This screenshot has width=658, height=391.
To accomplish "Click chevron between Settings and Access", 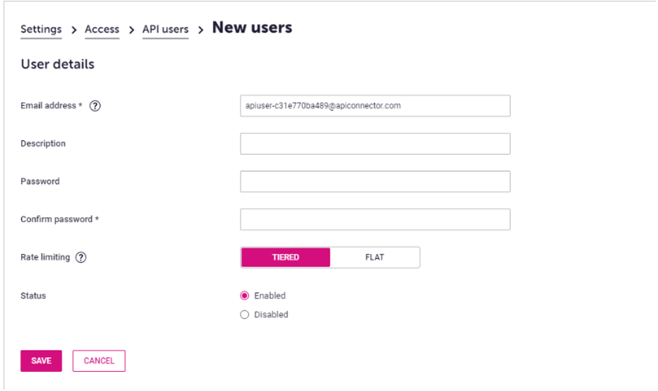I will (74, 30).
